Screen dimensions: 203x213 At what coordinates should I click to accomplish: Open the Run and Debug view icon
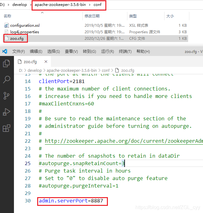pos(7,112)
